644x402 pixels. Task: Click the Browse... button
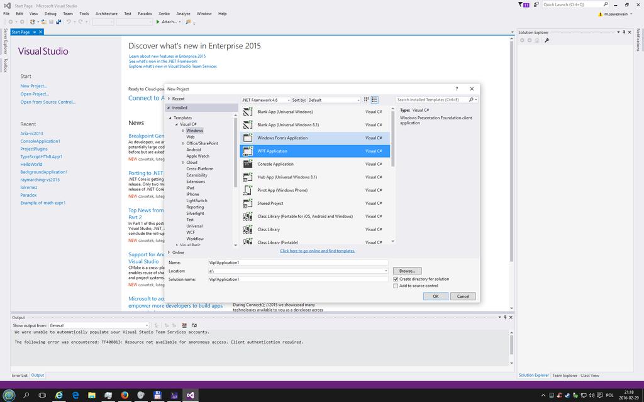pyautogui.click(x=407, y=271)
